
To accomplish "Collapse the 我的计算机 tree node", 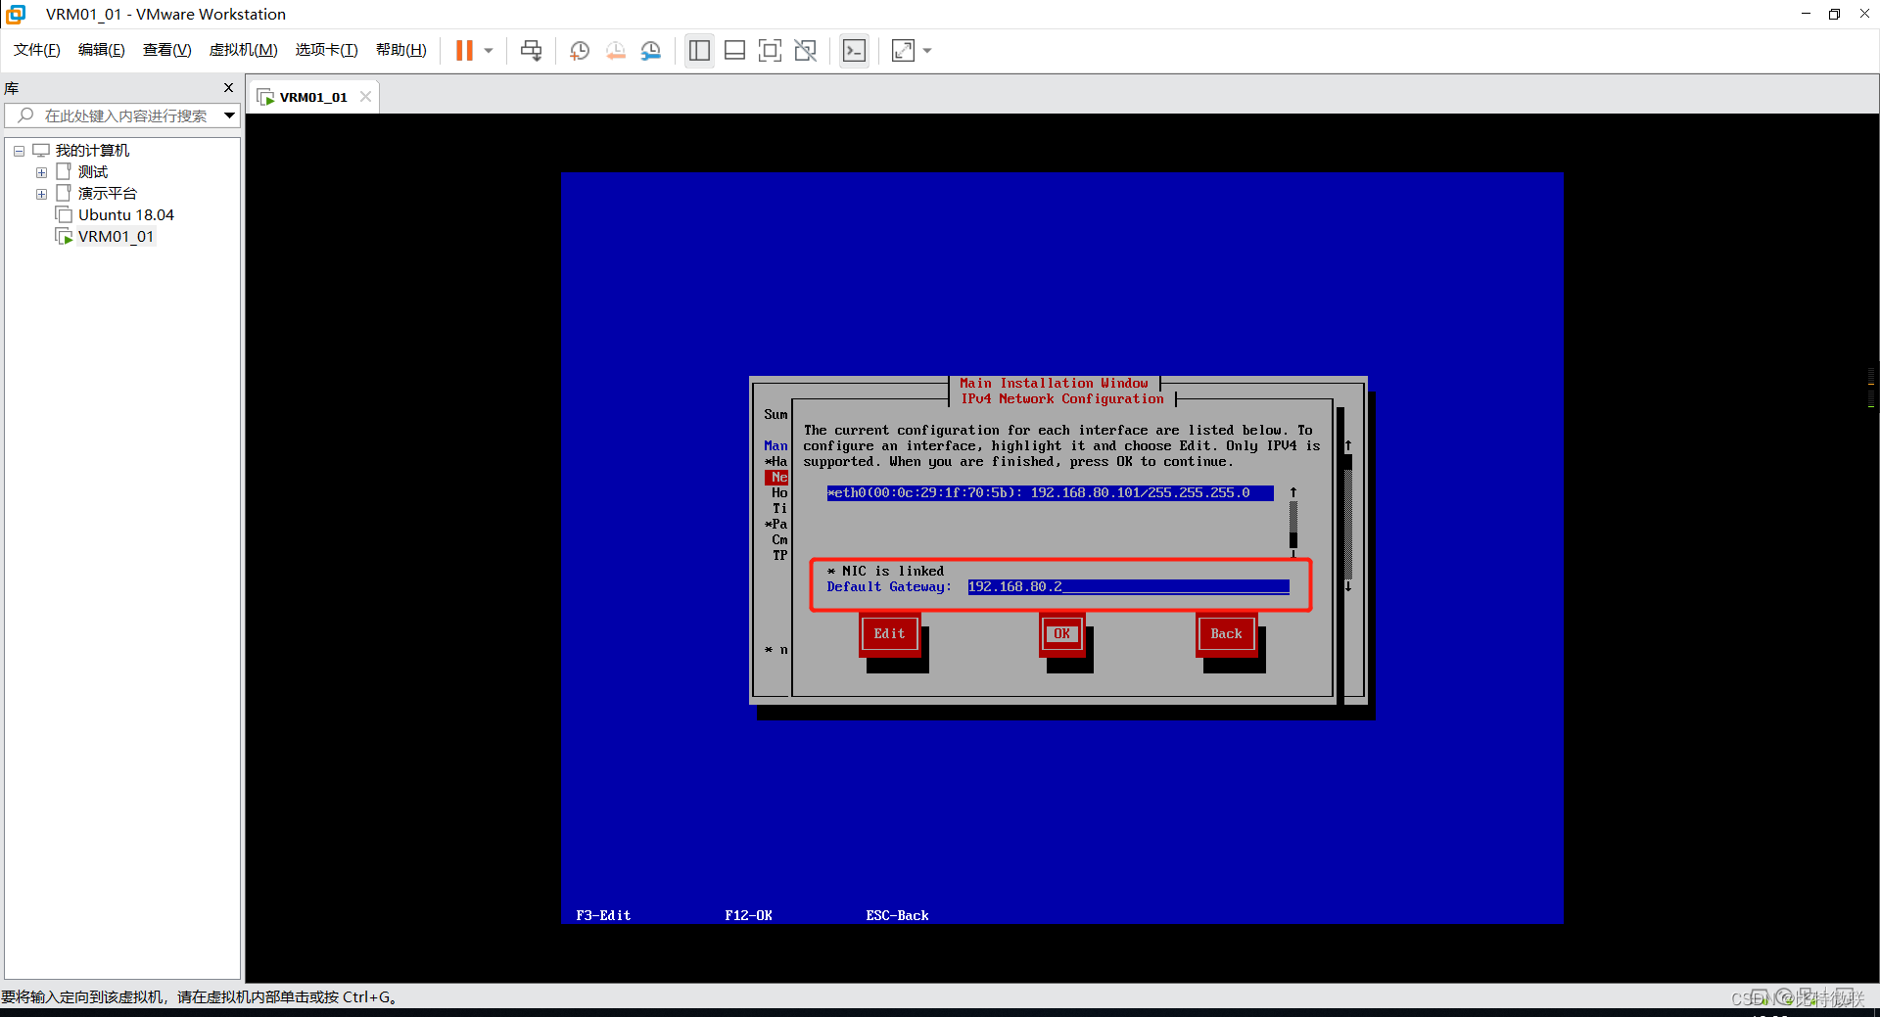I will [19, 151].
